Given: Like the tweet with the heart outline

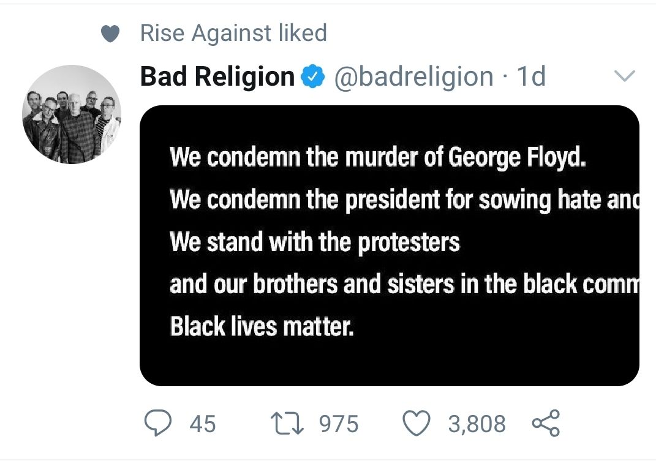Looking at the screenshot, I should (x=417, y=424).
